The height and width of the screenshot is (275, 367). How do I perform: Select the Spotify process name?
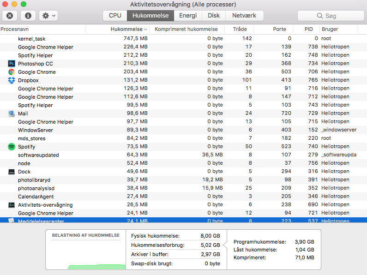(26, 147)
